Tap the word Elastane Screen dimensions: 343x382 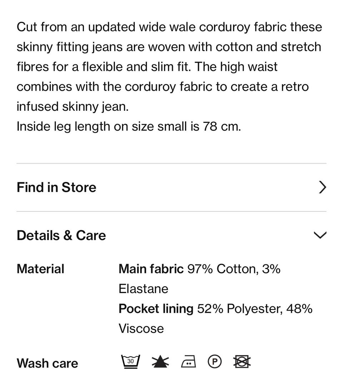click(x=143, y=289)
